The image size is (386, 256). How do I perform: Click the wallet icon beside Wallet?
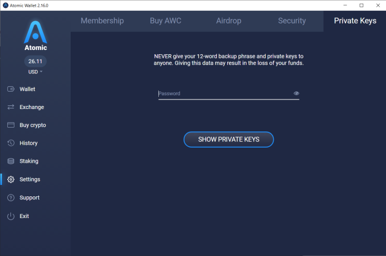coord(11,89)
